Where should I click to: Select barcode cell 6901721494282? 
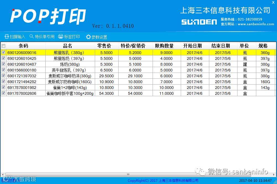click(26, 82)
